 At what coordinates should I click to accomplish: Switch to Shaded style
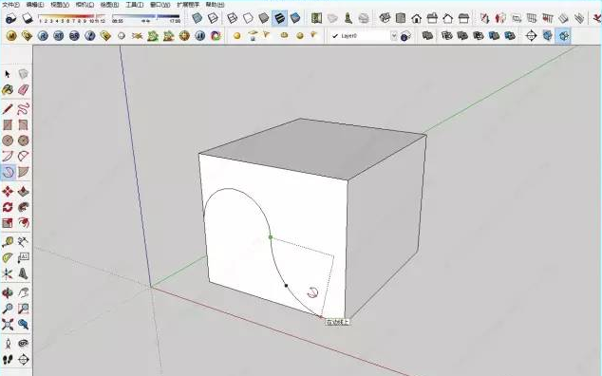(264, 18)
